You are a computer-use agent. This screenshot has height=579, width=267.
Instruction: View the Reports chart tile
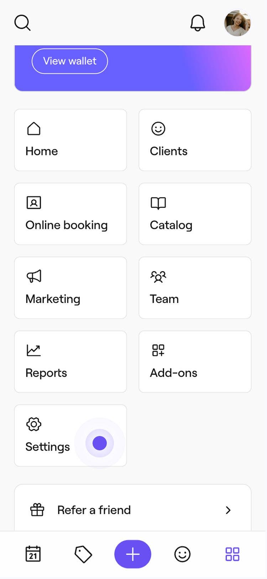click(70, 362)
